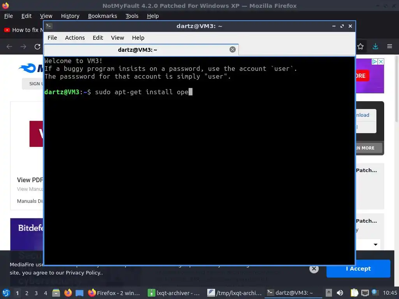Switch to virtual desktop 4

click(x=46, y=293)
